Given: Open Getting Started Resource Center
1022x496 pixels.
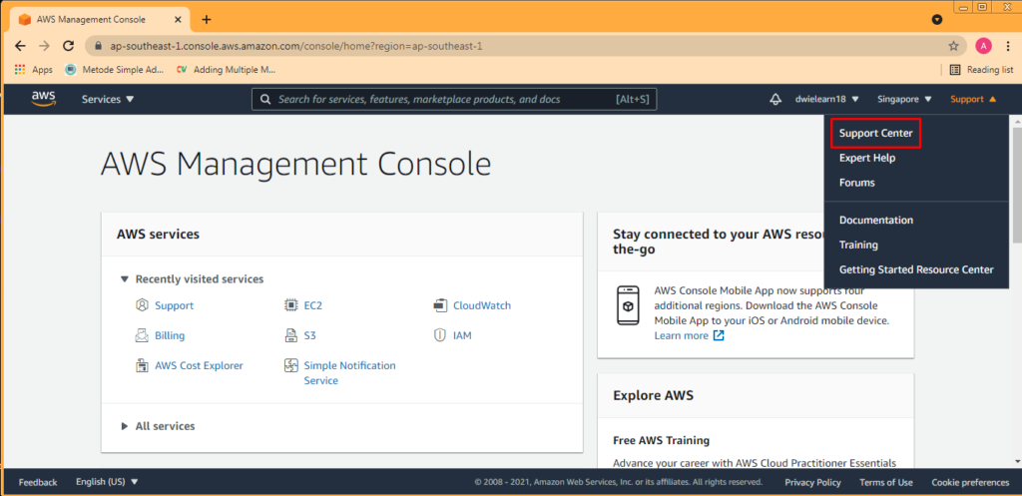Looking at the screenshot, I should [x=916, y=269].
